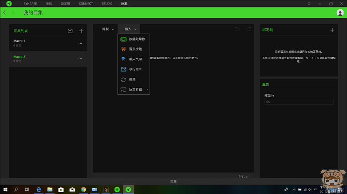Open the options menu for Macro 1
The image size is (347, 194).
point(80,43)
